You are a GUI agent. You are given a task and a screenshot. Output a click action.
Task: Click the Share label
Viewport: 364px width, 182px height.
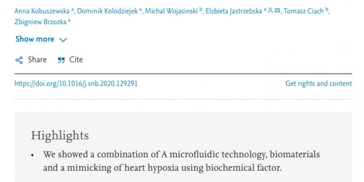[x=37, y=60]
